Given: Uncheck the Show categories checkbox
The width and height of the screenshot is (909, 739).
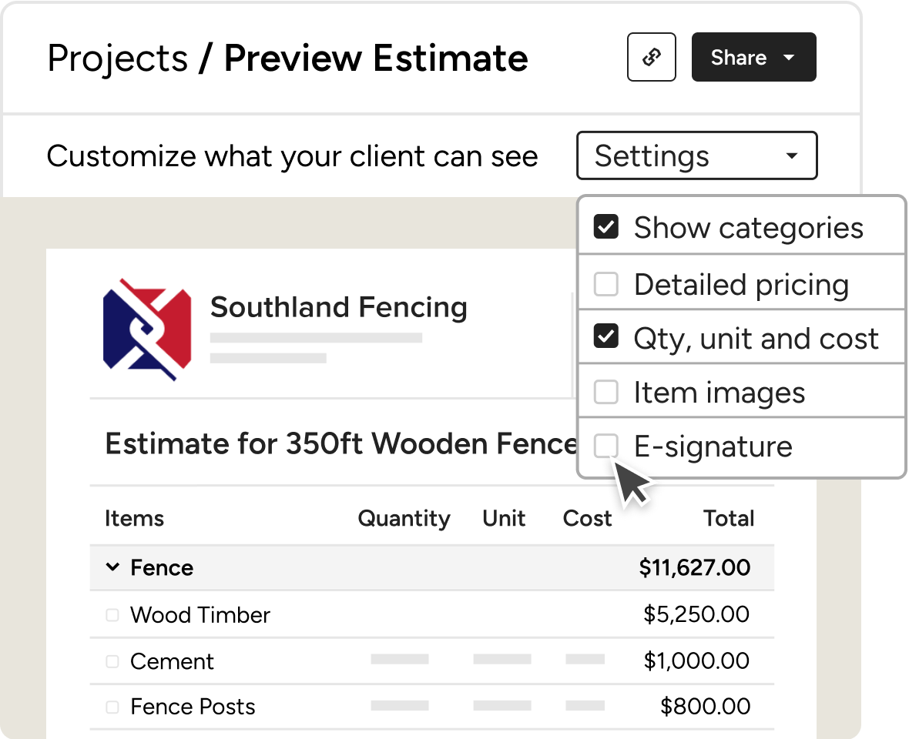Looking at the screenshot, I should 606,227.
